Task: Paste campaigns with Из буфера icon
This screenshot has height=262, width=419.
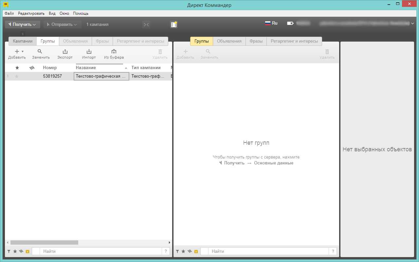Action: tap(114, 52)
